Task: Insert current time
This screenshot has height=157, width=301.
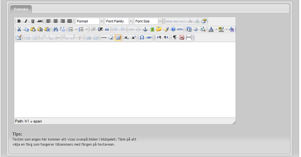Action: pyautogui.click(x=195, y=29)
